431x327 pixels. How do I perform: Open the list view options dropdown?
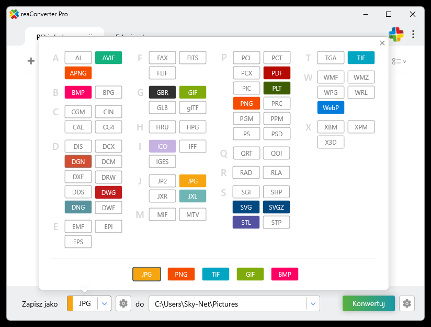399,61
